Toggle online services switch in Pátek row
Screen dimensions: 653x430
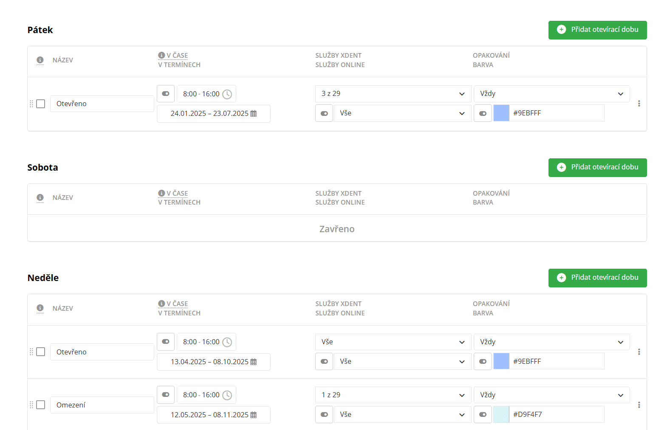[x=324, y=113]
